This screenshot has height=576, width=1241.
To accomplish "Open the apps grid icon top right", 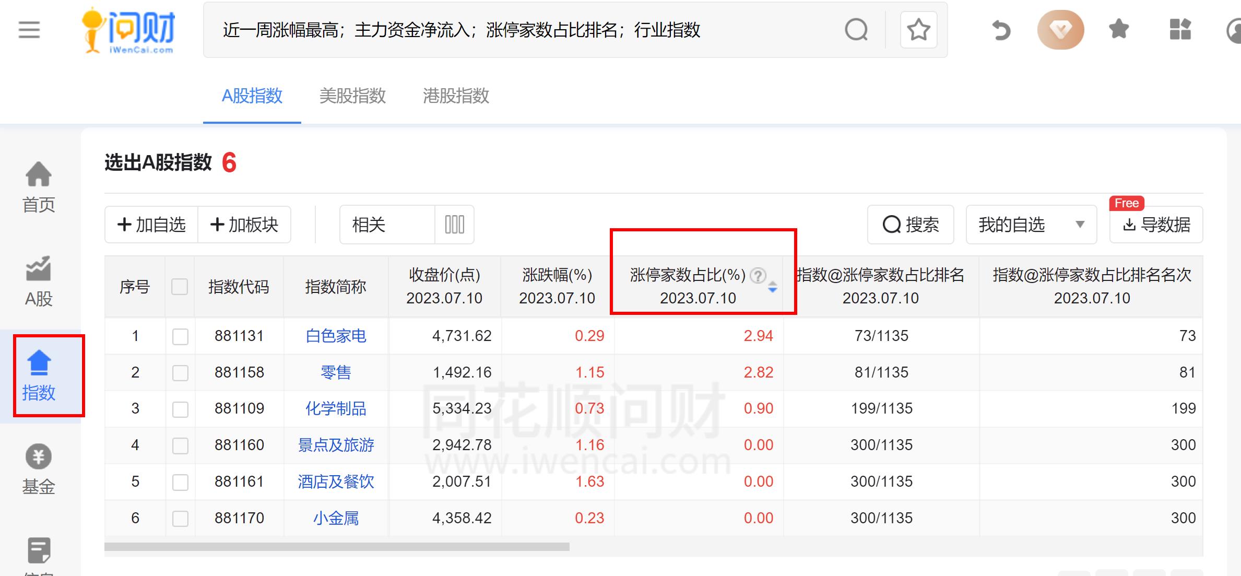I will click(1180, 30).
